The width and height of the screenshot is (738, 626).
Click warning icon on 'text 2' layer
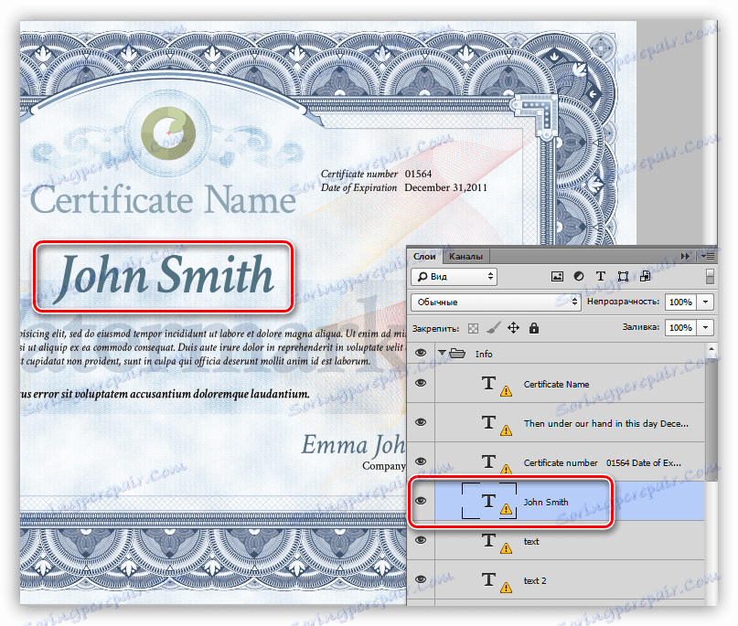pyautogui.click(x=506, y=588)
